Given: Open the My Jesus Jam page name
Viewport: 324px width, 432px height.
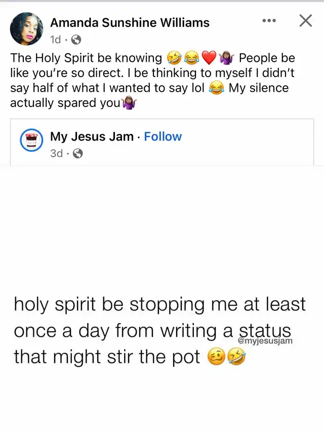Looking at the screenshot, I should [x=92, y=136].
